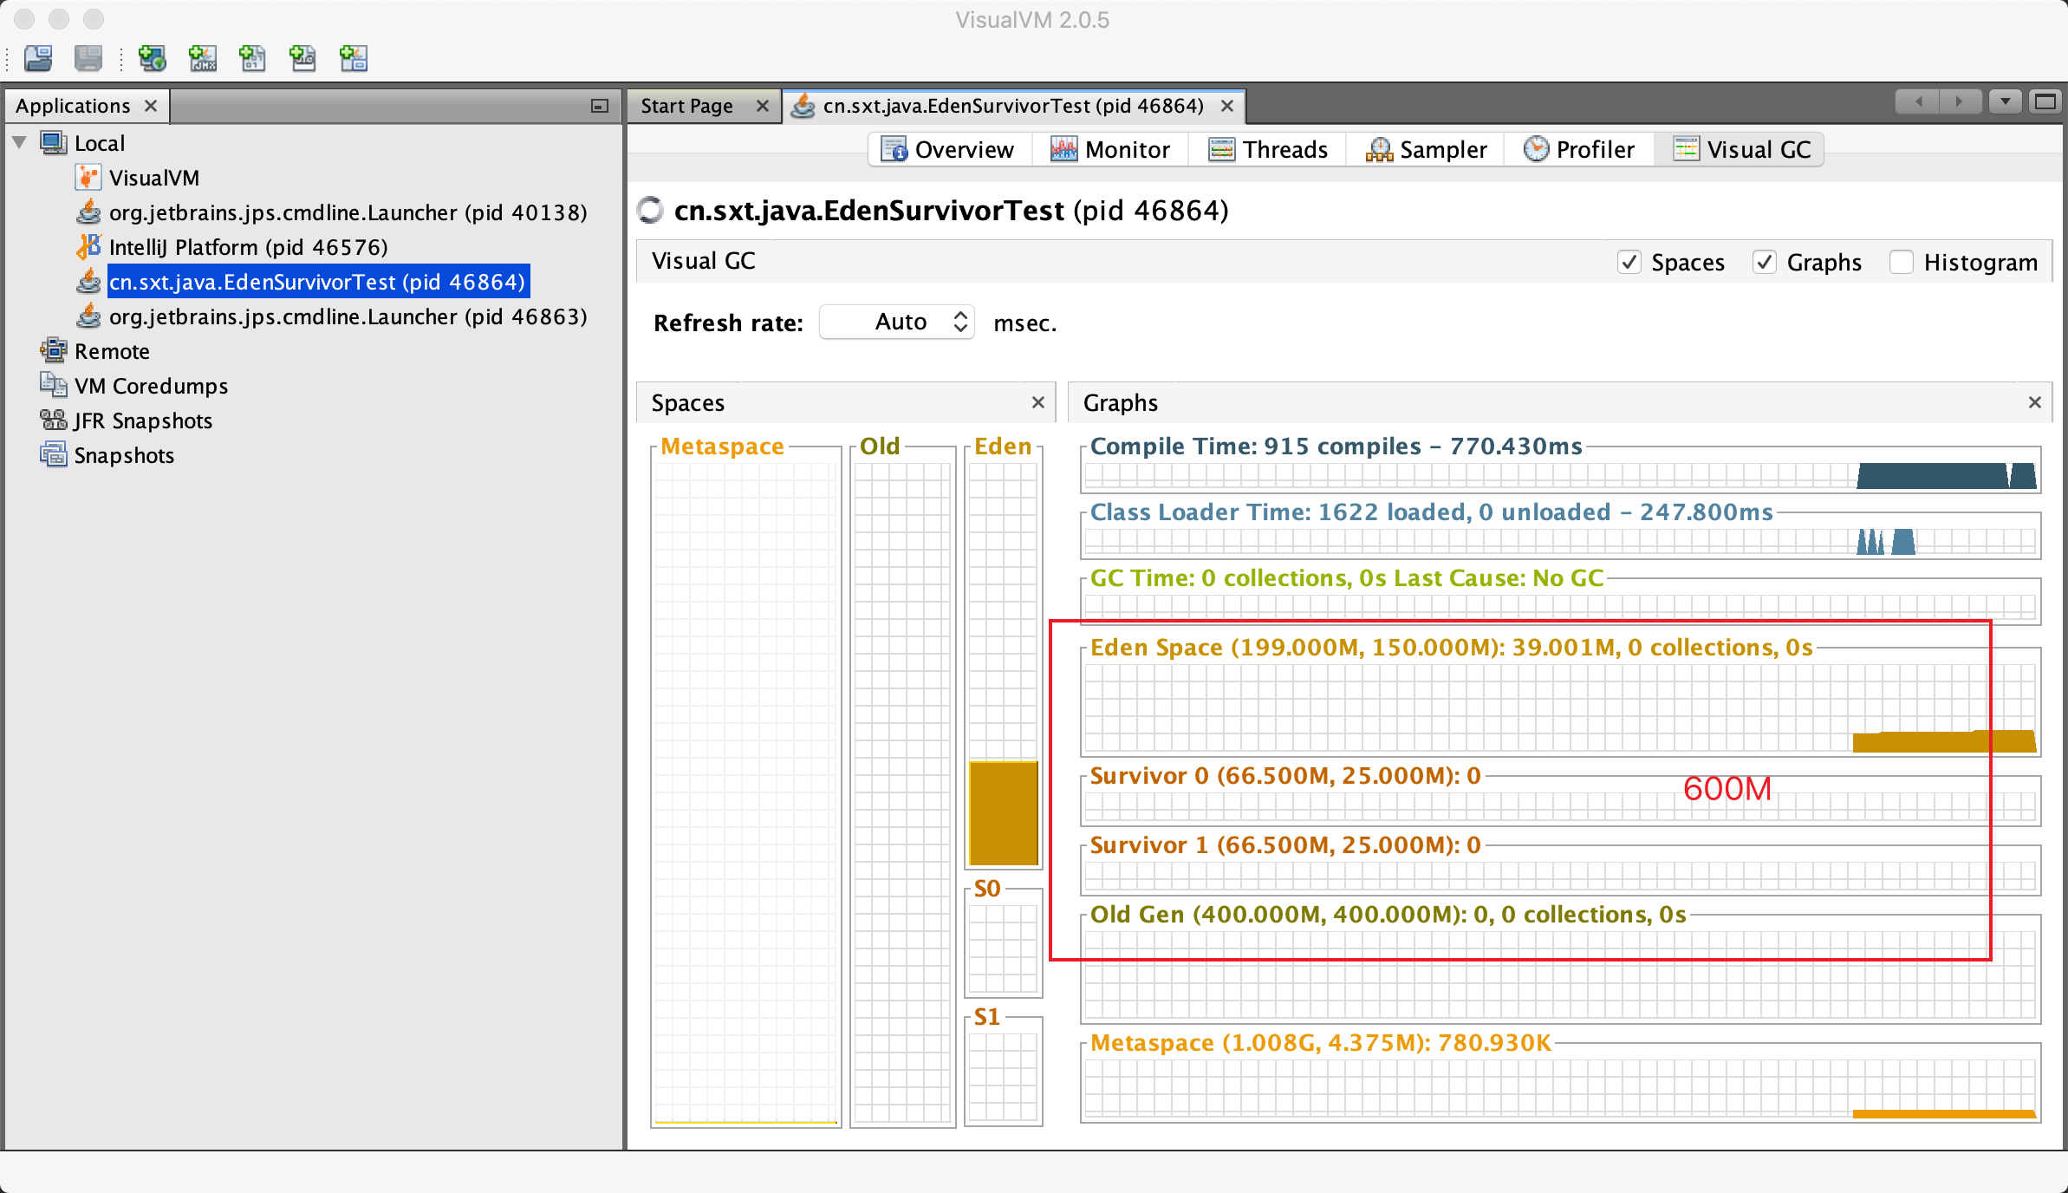Close the Graphs panel
This screenshot has width=2068, height=1193.
click(x=2035, y=402)
